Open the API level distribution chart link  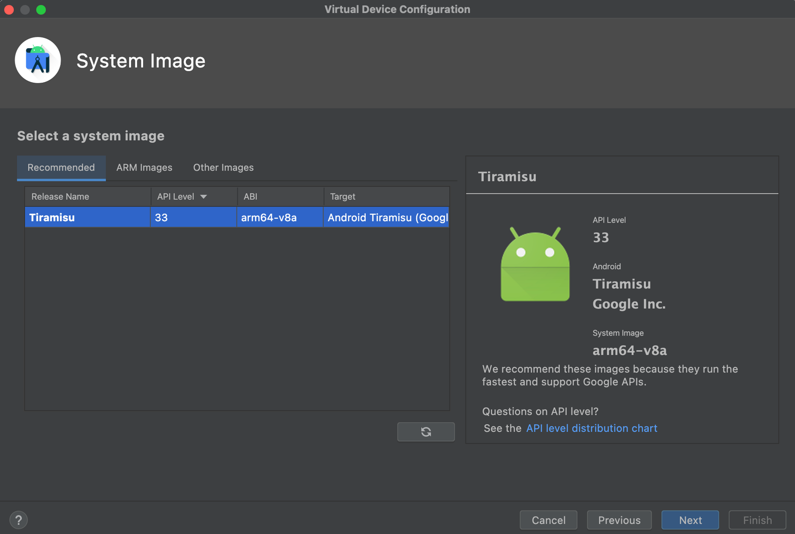pos(591,428)
